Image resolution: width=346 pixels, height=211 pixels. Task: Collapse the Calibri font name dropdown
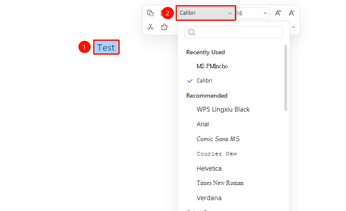[230, 13]
